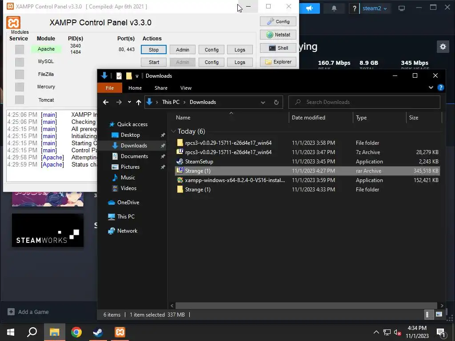Open Steam downloads settings gear
The width and height of the screenshot is (455, 341).
click(443, 47)
